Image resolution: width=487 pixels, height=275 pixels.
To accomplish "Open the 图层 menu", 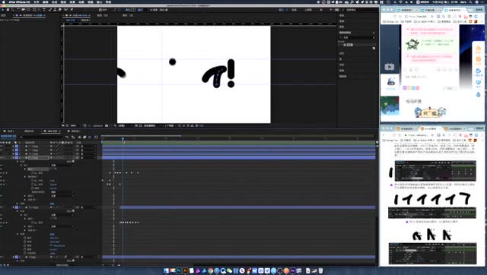I will (x=64, y=2).
